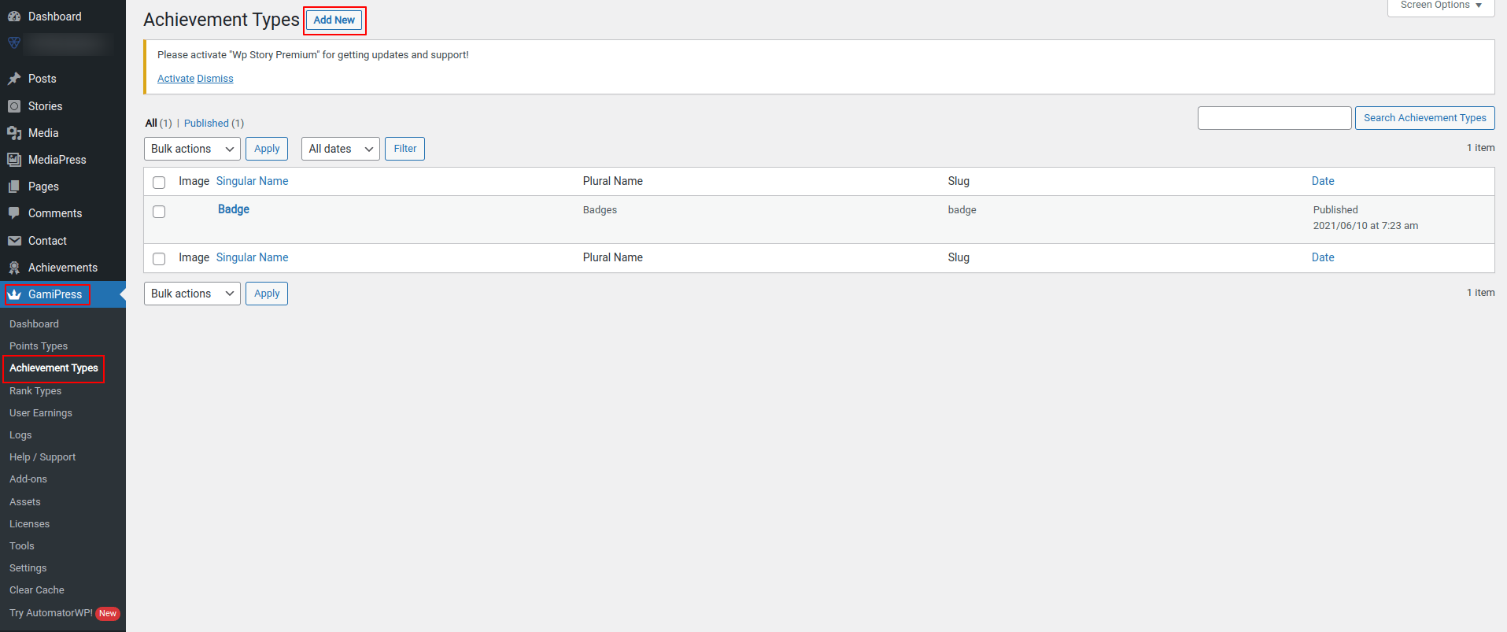The height and width of the screenshot is (632, 1507).
Task: Click the Activate link in notice
Action: [175, 79]
